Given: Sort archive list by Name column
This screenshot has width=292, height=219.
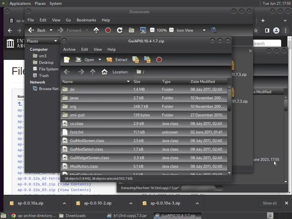Looking at the screenshot, I should [x=96, y=82].
